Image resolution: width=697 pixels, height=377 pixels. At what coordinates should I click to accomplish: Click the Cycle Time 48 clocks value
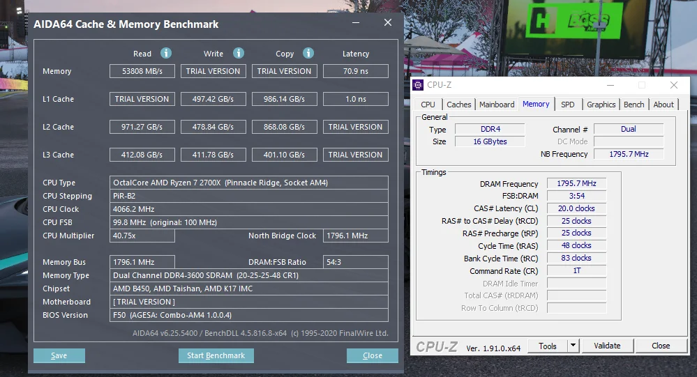[576, 245]
